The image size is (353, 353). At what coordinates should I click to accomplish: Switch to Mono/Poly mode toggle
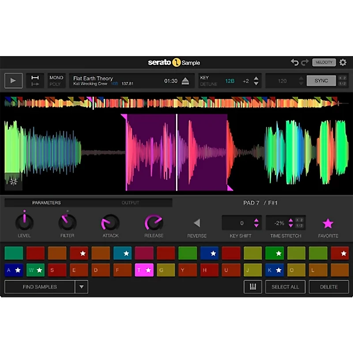pos(56,81)
